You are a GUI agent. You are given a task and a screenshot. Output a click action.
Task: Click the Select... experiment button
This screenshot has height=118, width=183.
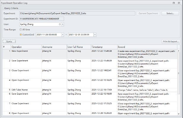[170, 13]
